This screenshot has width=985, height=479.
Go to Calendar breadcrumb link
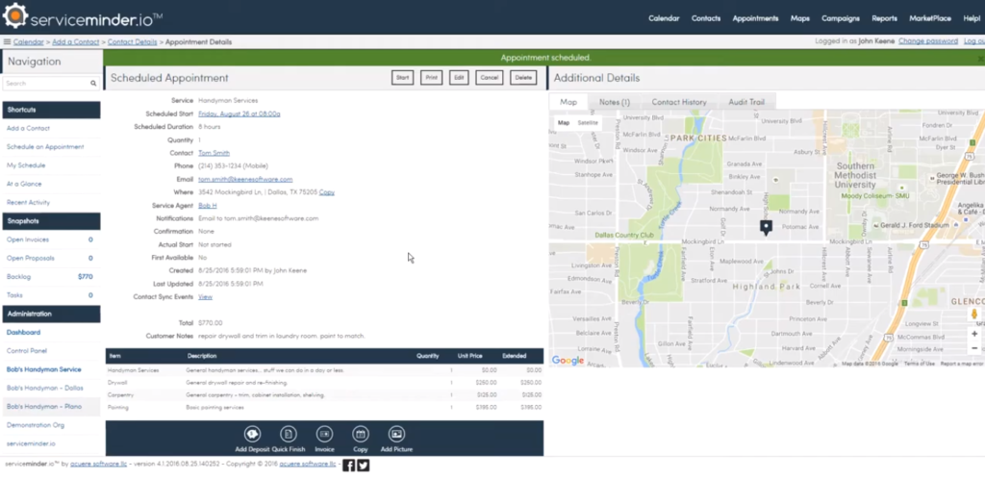tap(28, 42)
